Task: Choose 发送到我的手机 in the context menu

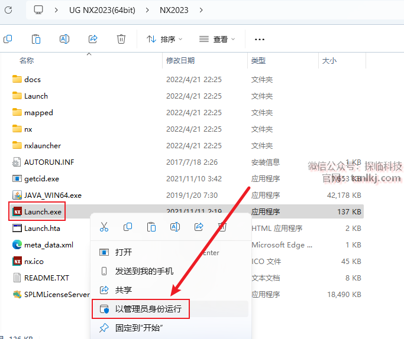Action: click(x=170, y=271)
